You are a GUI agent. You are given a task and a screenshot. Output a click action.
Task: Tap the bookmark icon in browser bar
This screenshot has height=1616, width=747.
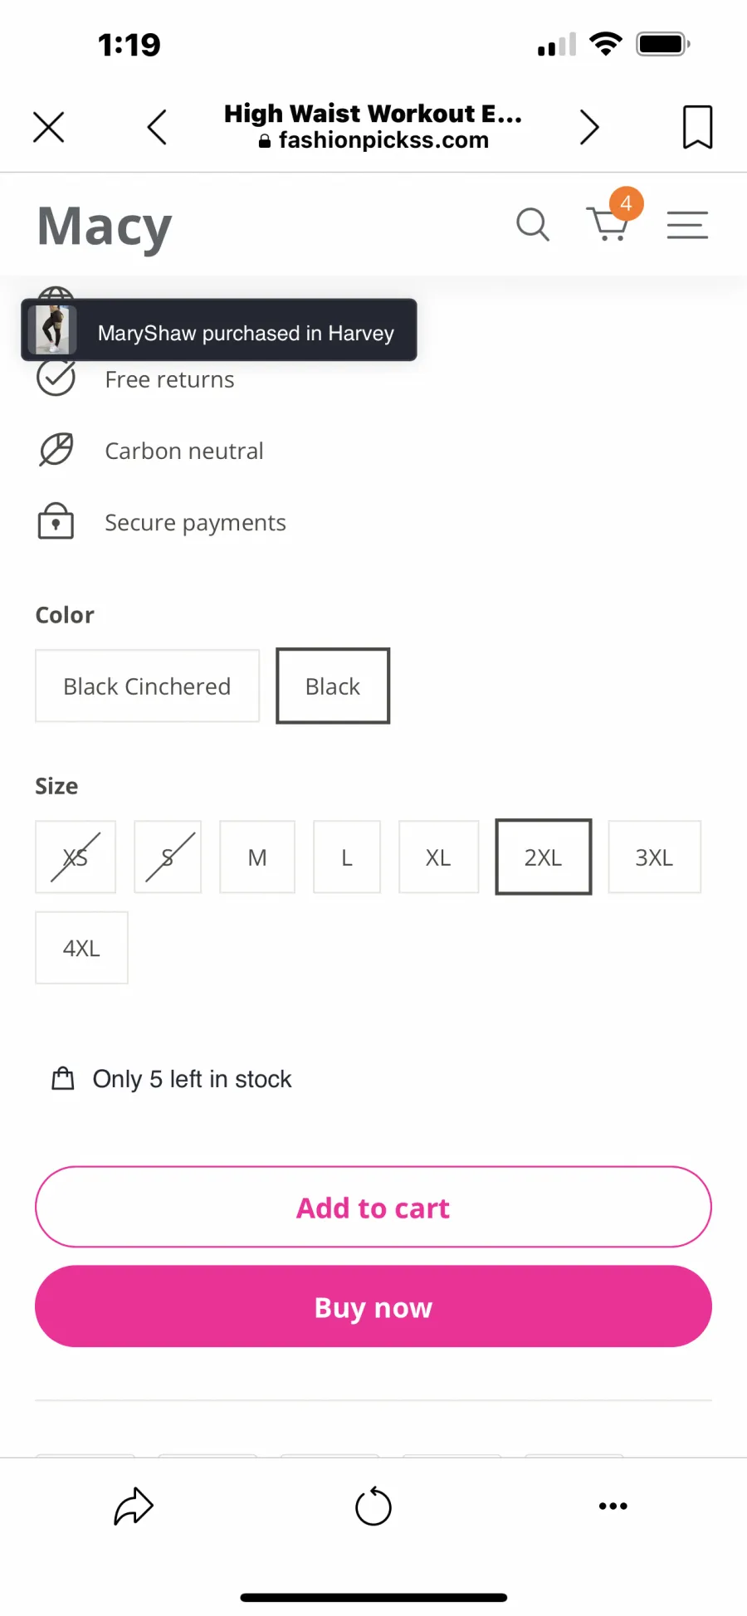(x=697, y=127)
